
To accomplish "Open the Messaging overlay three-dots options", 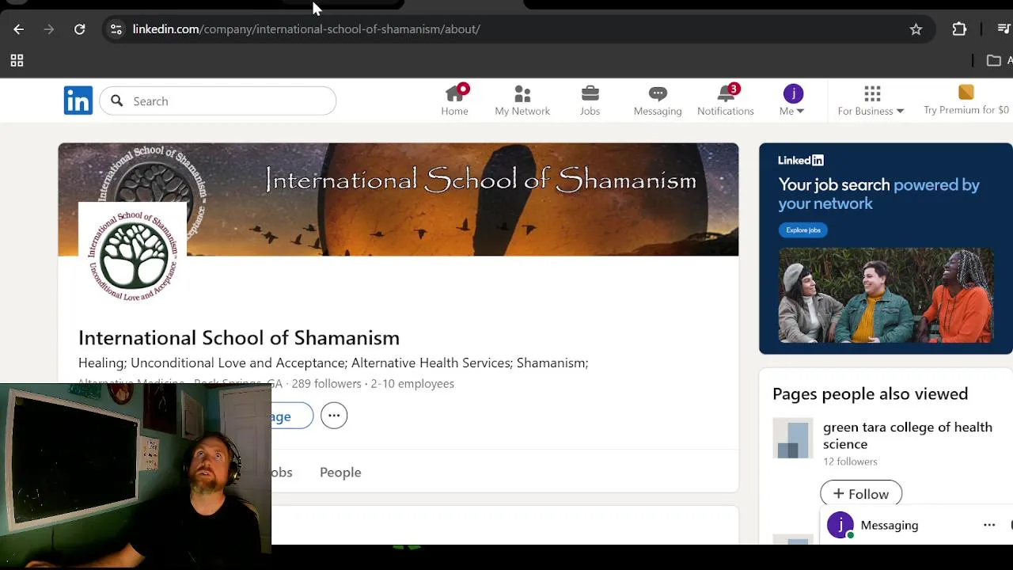I will pos(989,525).
